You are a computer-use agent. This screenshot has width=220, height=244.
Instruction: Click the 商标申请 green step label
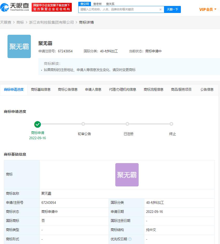38,133
